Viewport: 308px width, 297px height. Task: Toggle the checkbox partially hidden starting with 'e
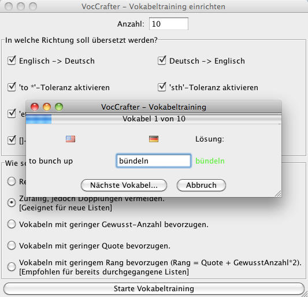pyautogui.click(x=12, y=113)
